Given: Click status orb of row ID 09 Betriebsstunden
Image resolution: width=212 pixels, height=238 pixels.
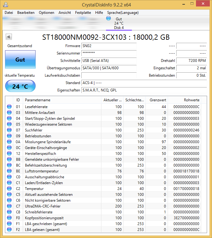Looking at the screenshot, I should (x=9, y=136).
